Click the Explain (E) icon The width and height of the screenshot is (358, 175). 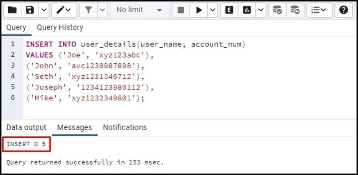click(x=229, y=10)
